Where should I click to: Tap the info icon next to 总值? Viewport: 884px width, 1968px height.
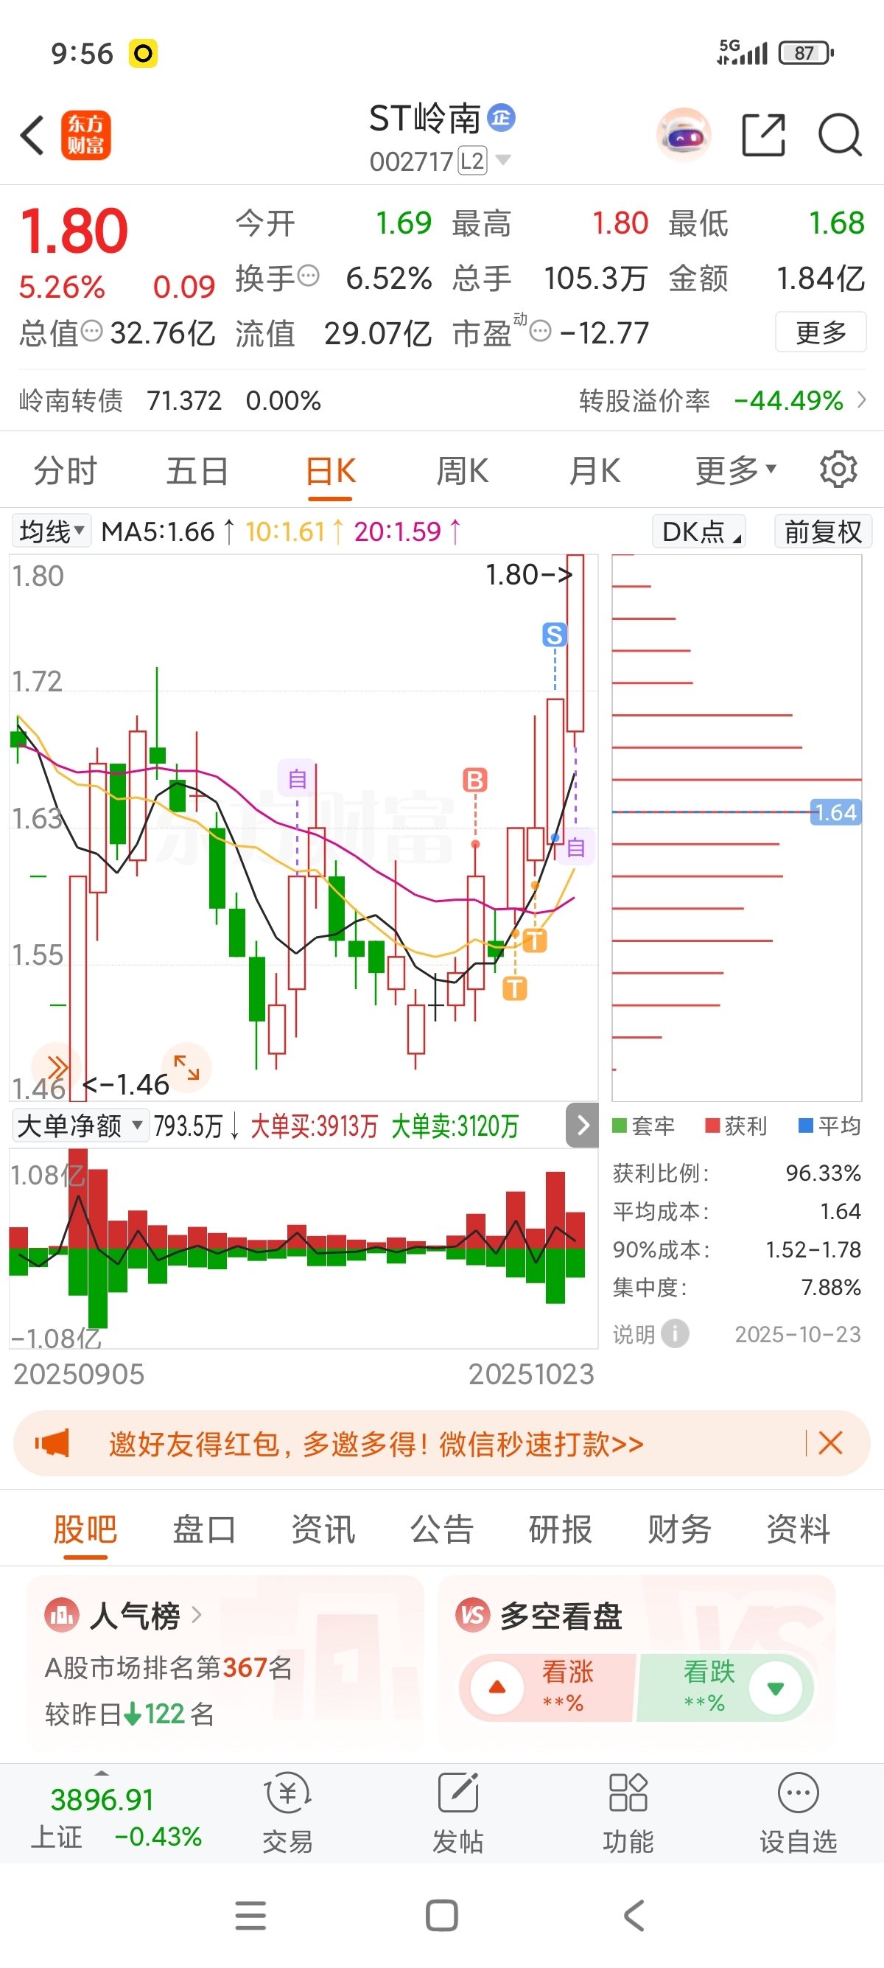click(91, 331)
